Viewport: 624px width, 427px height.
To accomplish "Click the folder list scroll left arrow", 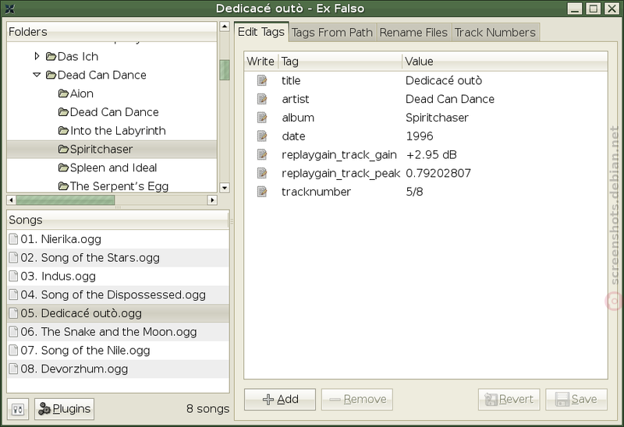I will [x=12, y=199].
